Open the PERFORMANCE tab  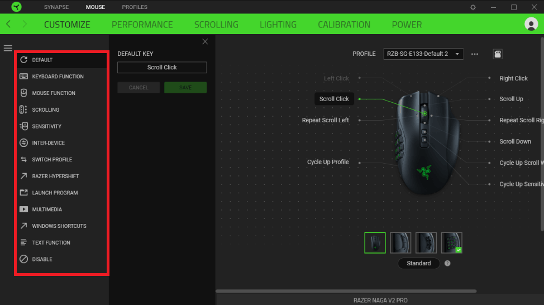click(142, 25)
